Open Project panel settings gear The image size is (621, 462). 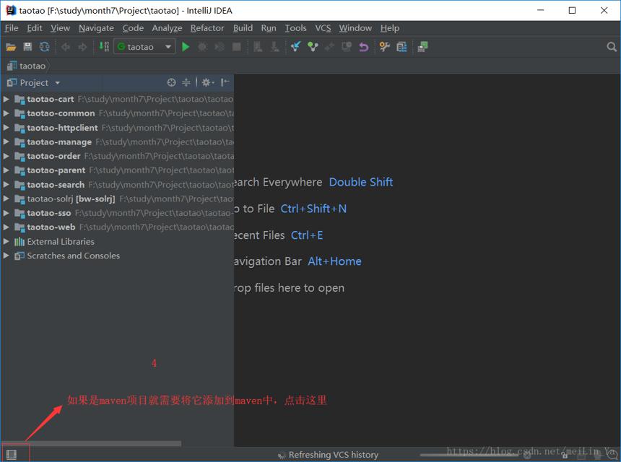[207, 82]
